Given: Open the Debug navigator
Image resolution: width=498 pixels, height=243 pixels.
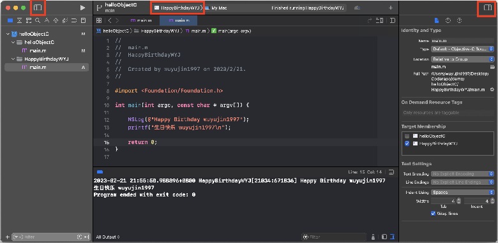Looking at the screenshot, I should click(65, 20).
